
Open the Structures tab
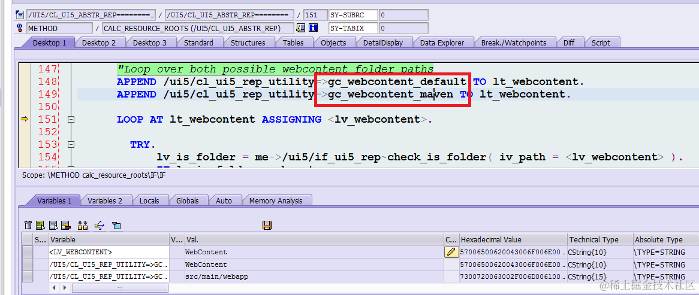coord(248,42)
